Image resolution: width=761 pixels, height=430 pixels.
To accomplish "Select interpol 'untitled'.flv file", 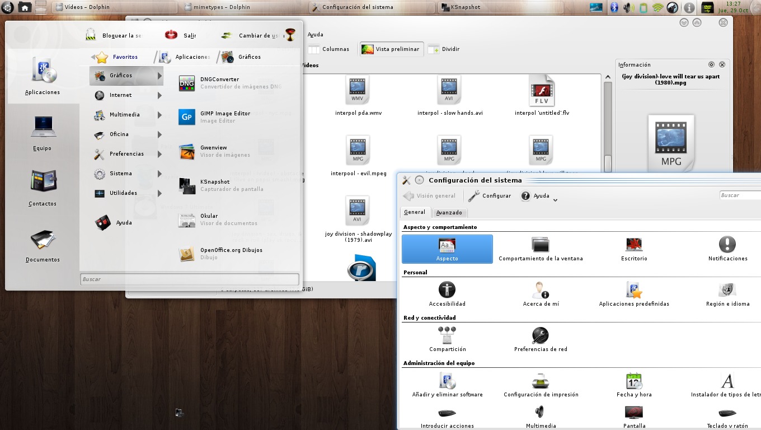I will [542, 96].
